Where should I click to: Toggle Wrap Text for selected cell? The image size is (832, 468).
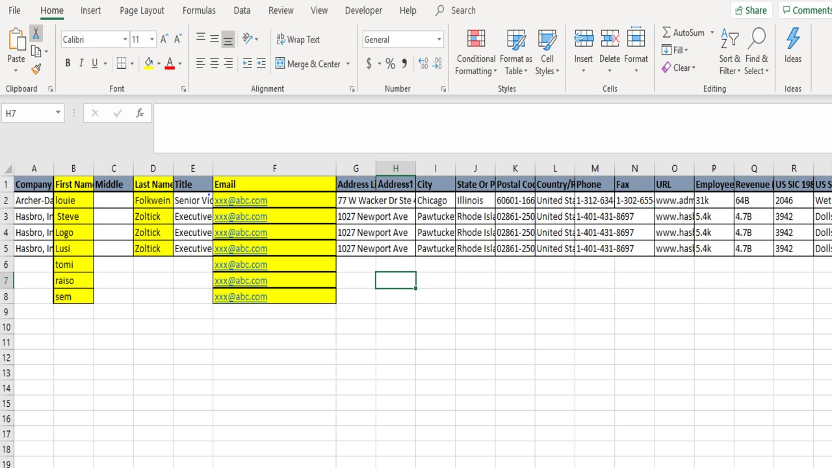[298, 40]
